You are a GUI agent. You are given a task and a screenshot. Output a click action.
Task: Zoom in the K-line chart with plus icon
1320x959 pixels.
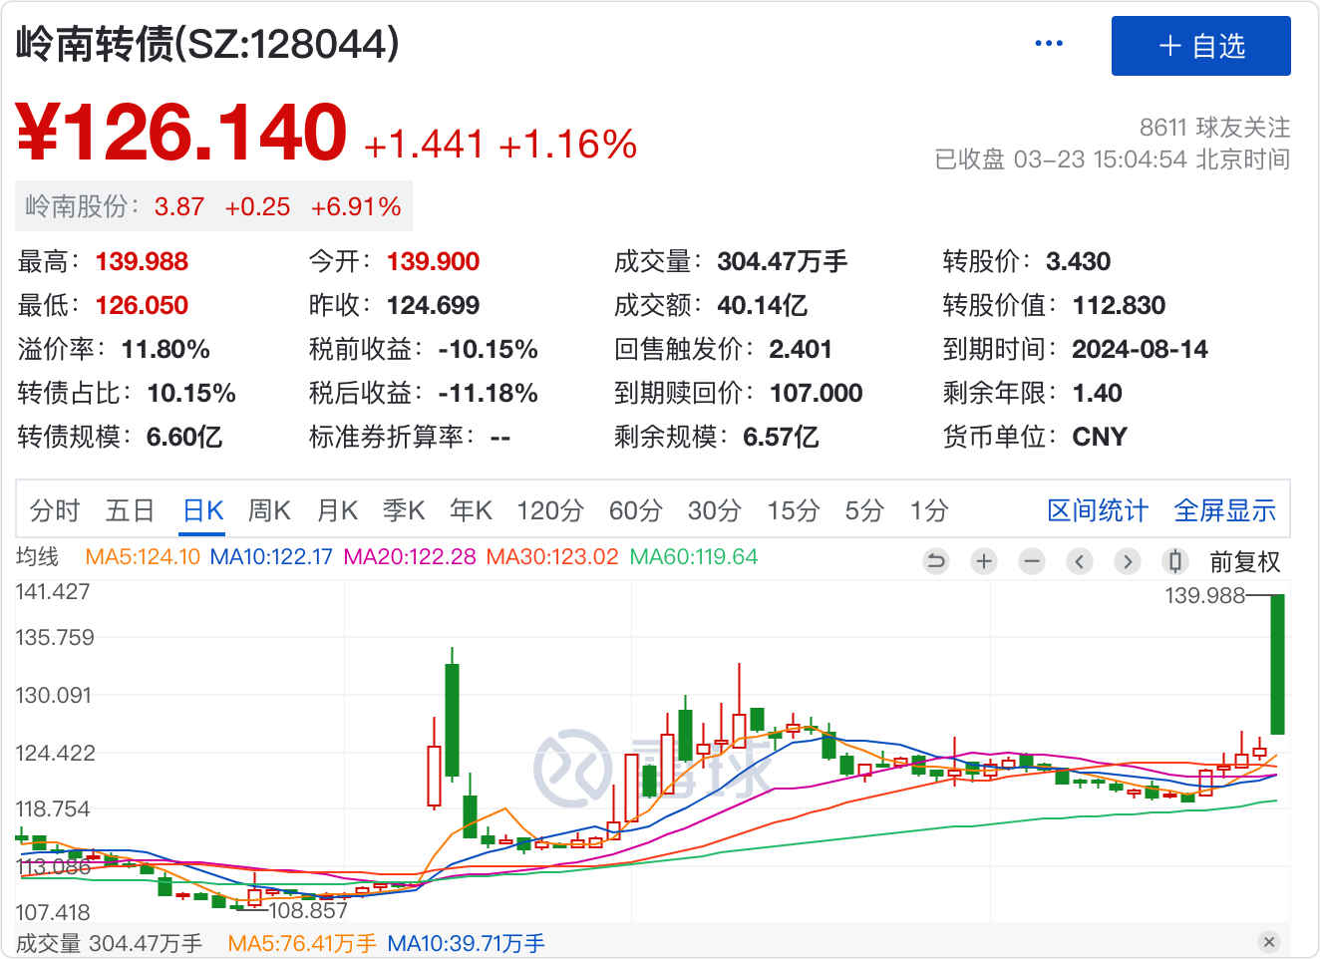[984, 561]
